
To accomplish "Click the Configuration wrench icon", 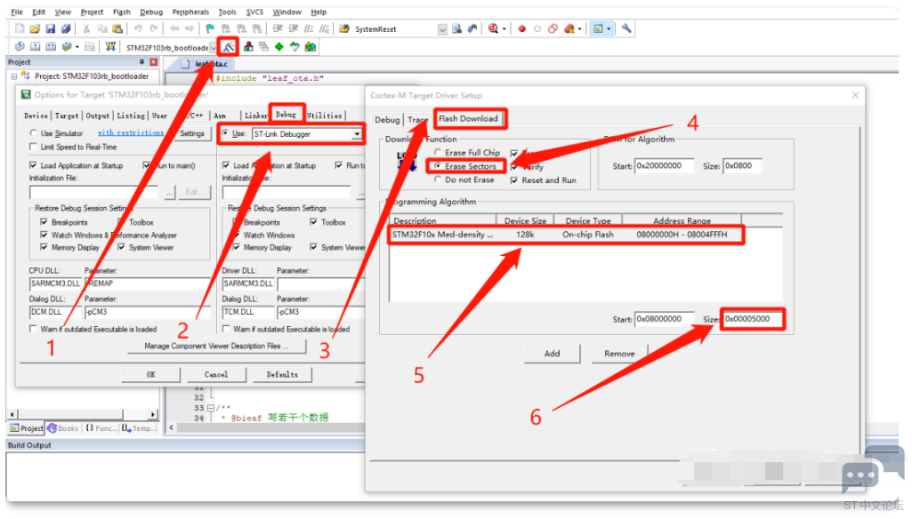I will (627, 29).
